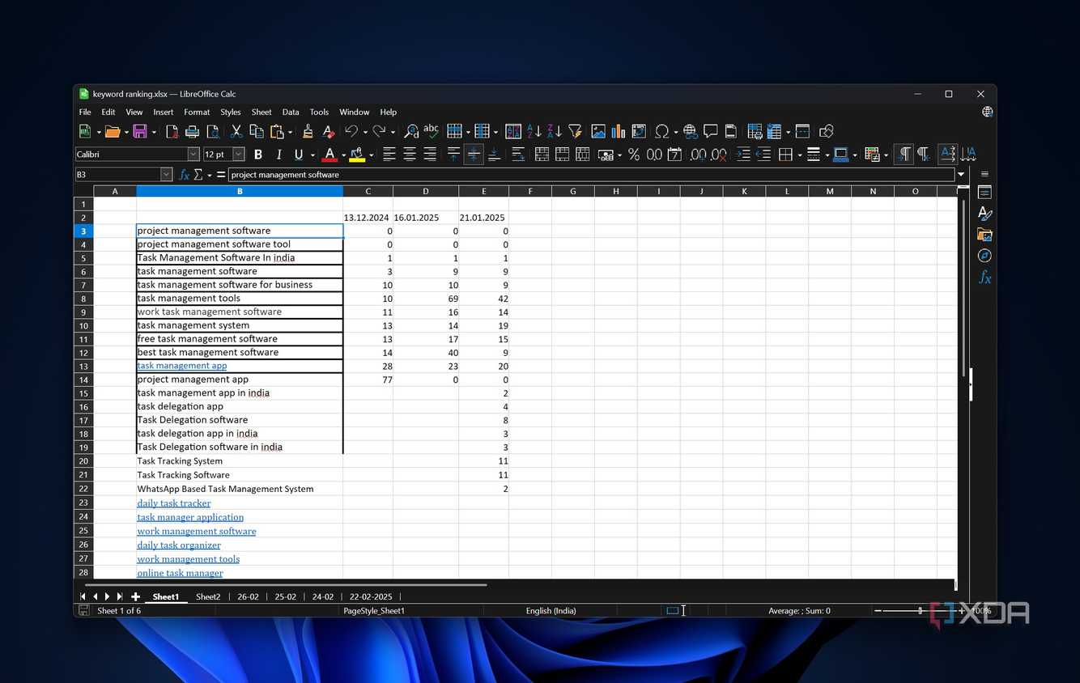Toggle Align Right
Image resolution: width=1080 pixels, height=683 pixels.
(x=430, y=155)
